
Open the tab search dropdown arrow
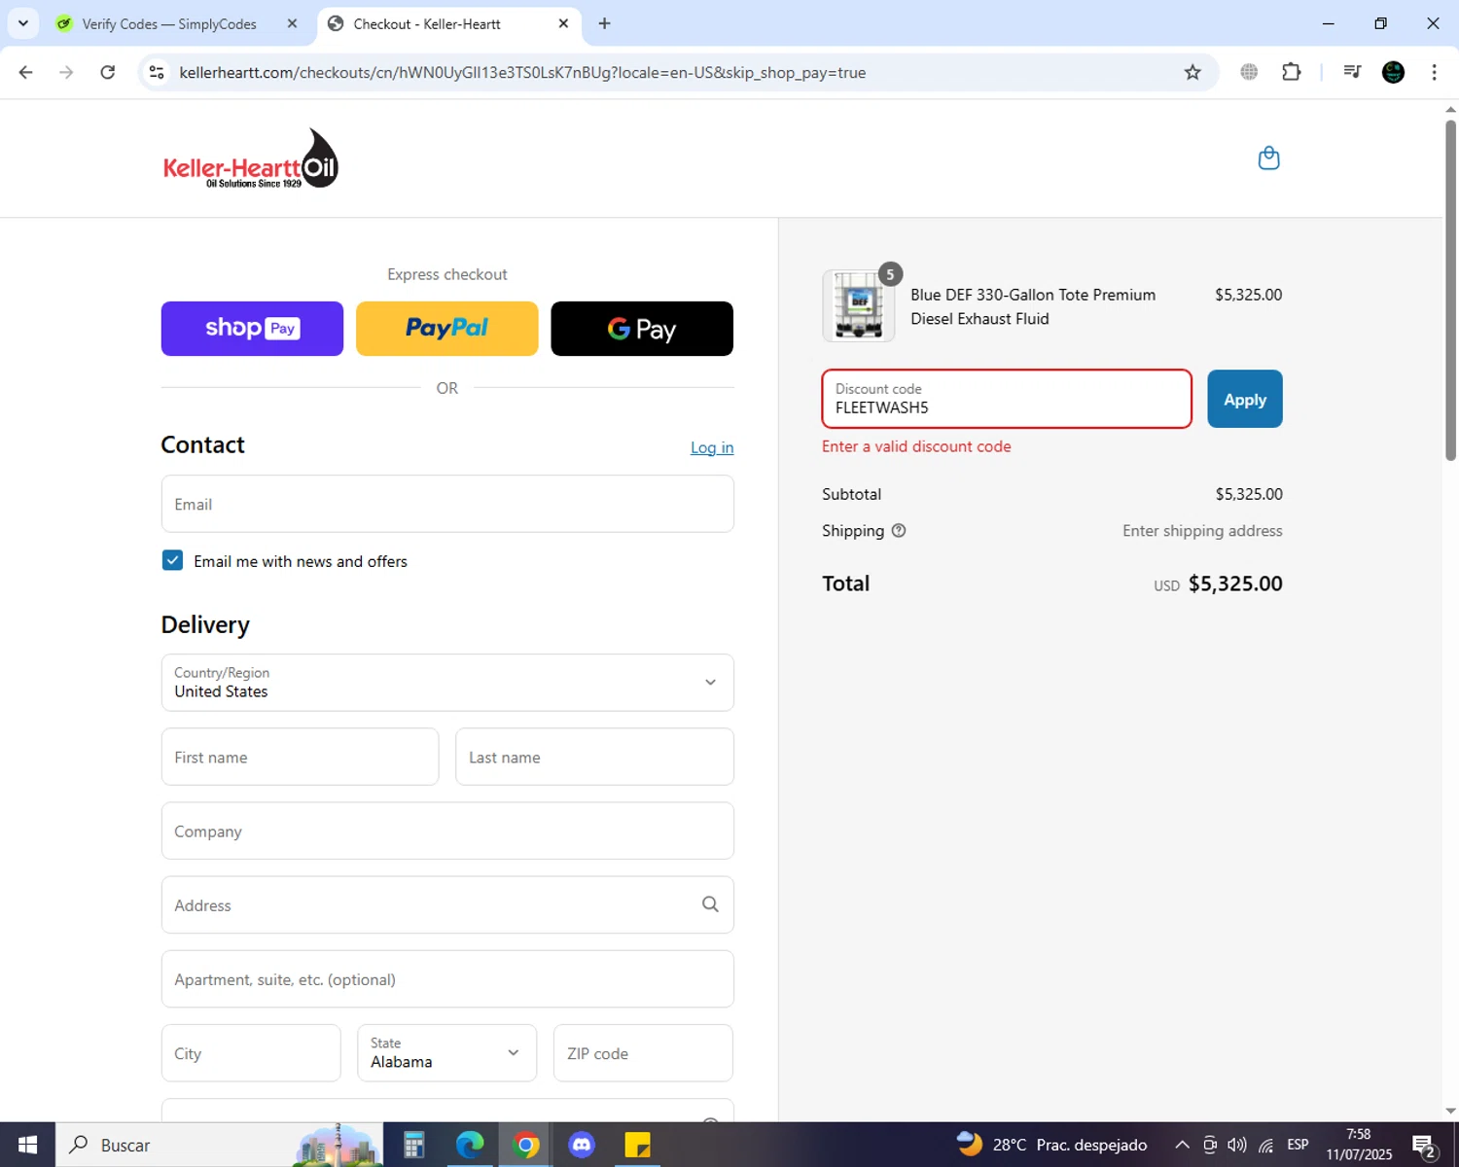click(x=22, y=23)
